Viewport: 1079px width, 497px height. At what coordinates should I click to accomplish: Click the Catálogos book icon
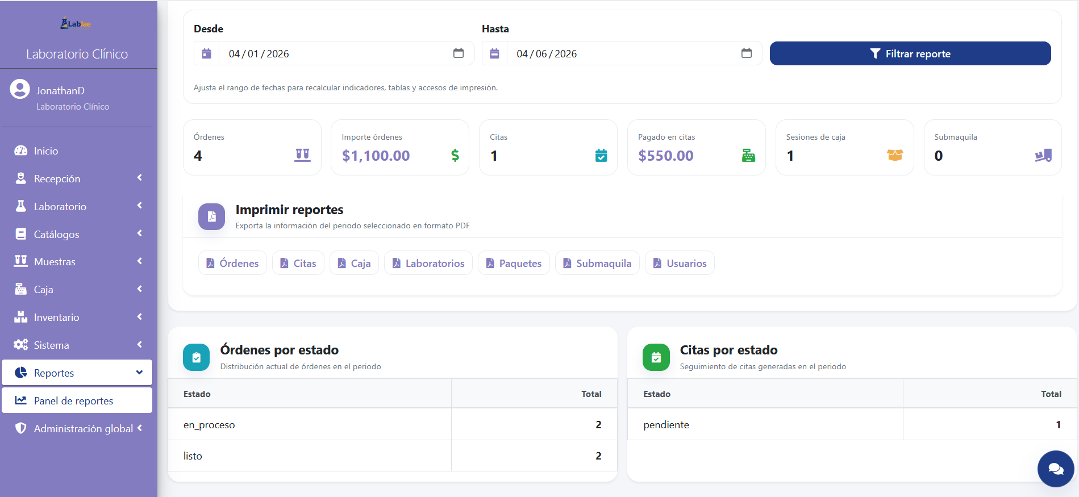[x=21, y=234]
